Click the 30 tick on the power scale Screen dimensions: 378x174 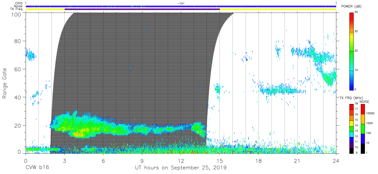point(356,31)
